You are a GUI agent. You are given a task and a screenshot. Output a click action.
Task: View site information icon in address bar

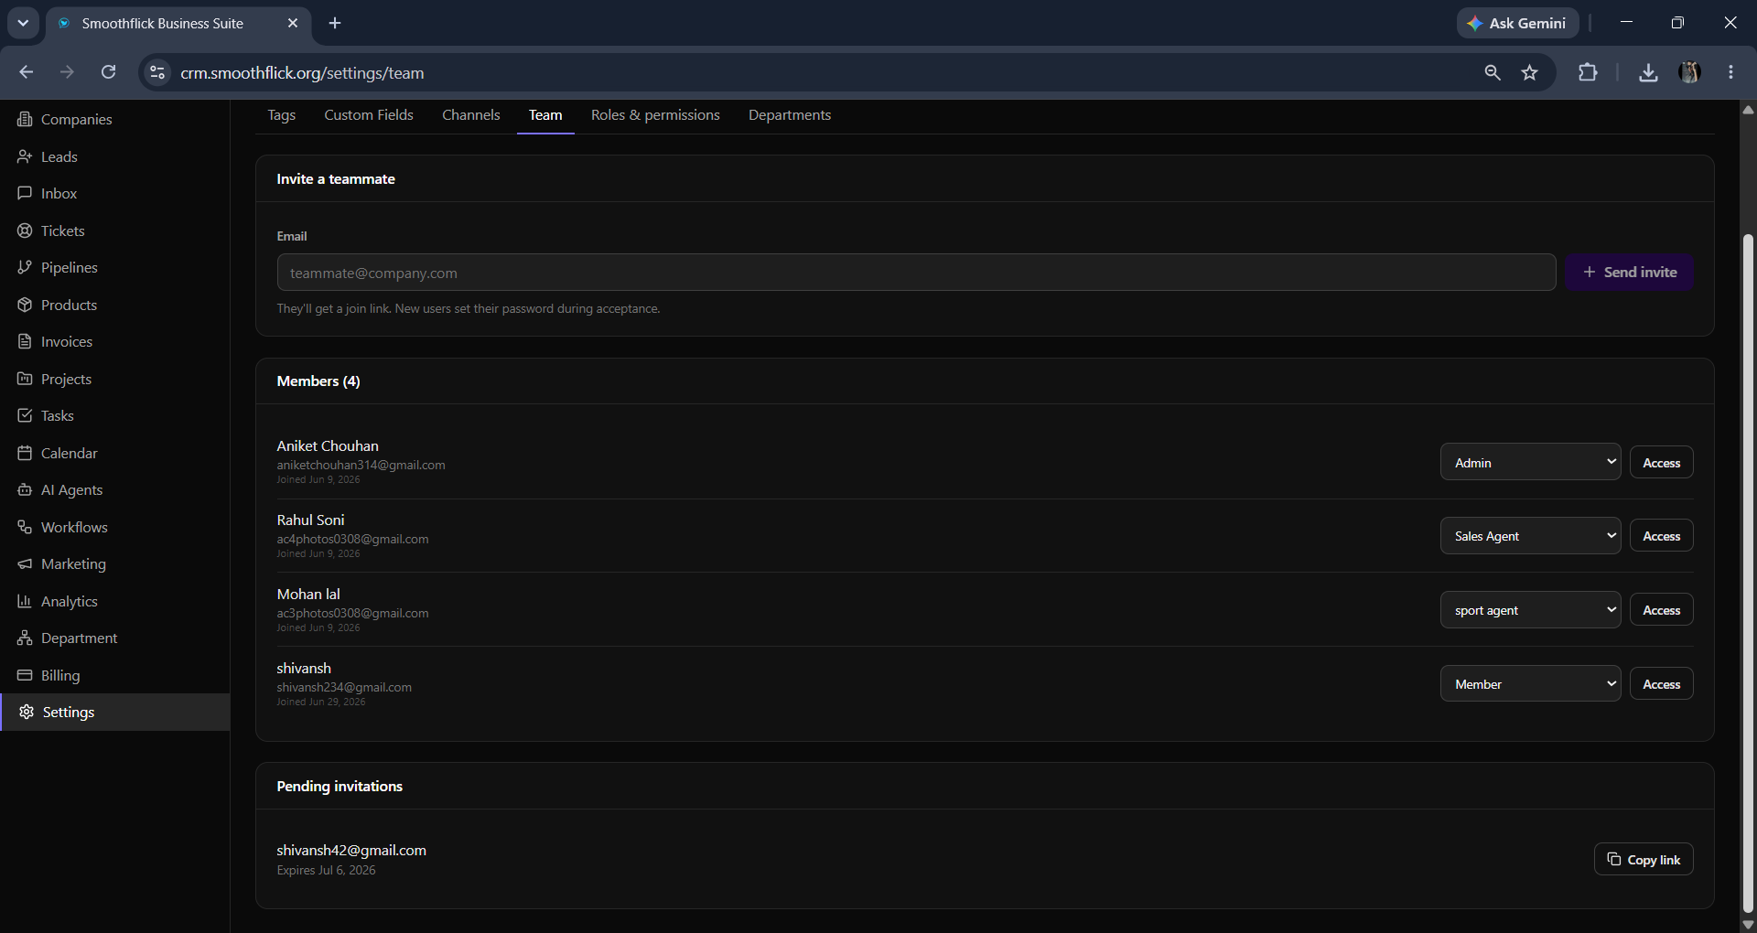(x=157, y=72)
